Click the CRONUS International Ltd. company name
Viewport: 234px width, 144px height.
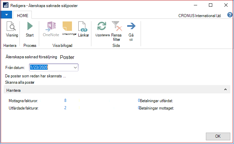click(200, 16)
